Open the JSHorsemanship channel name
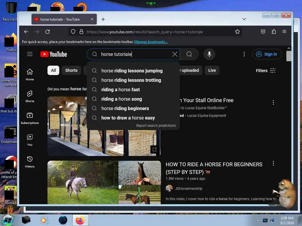The width and height of the screenshot is (302, 226). click(188, 189)
